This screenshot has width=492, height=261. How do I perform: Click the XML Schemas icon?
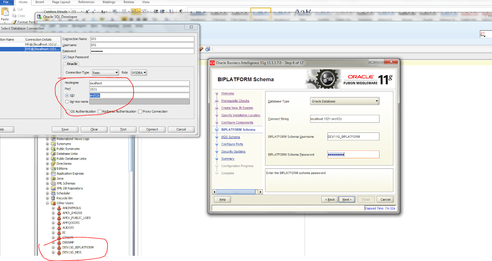point(53,183)
